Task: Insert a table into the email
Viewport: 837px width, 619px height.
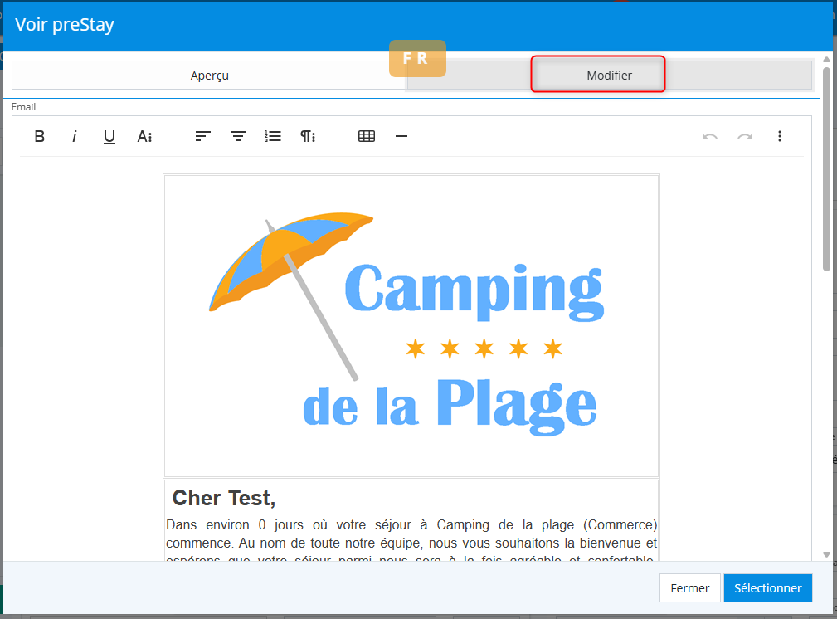Action: pyautogui.click(x=367, y=137)
